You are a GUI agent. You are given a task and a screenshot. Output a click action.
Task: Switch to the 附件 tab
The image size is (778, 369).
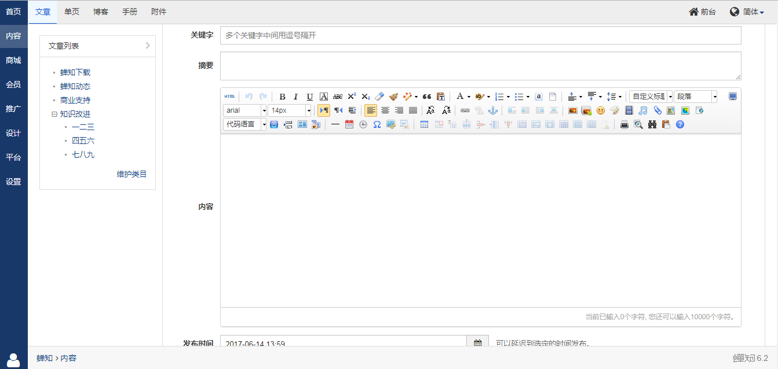coord(159,12)
